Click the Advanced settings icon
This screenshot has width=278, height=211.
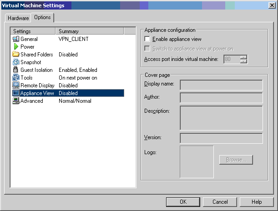[x=16, y=101]
